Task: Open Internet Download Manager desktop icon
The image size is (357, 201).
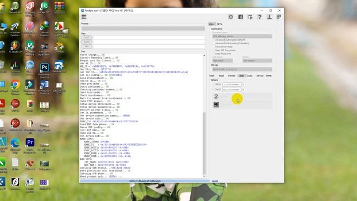Action: (45, 28)
